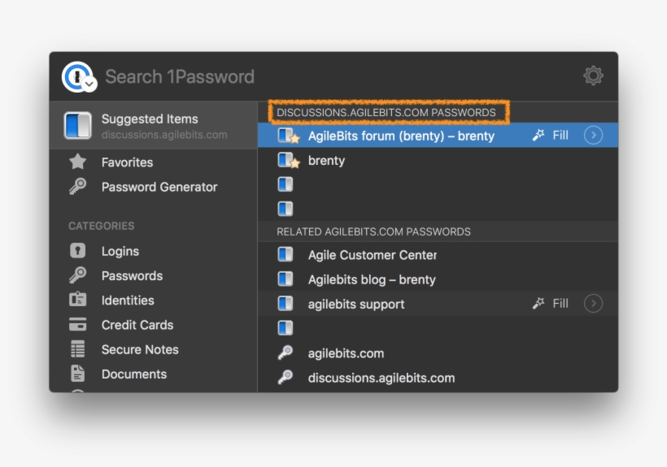Select the brenty favorite login item
This screenshot has width=667, height=467.
(x=326, y=161)
